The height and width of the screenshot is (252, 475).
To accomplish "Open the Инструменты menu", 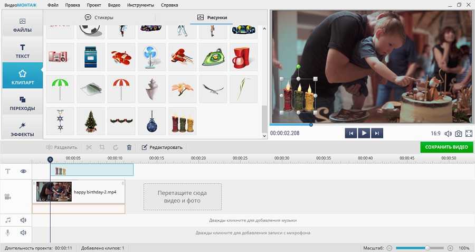I will point(141,5).
